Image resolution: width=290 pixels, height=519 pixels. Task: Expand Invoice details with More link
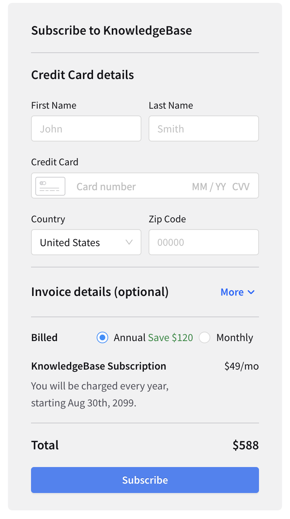pyautogui.click(x=238, y=292)
